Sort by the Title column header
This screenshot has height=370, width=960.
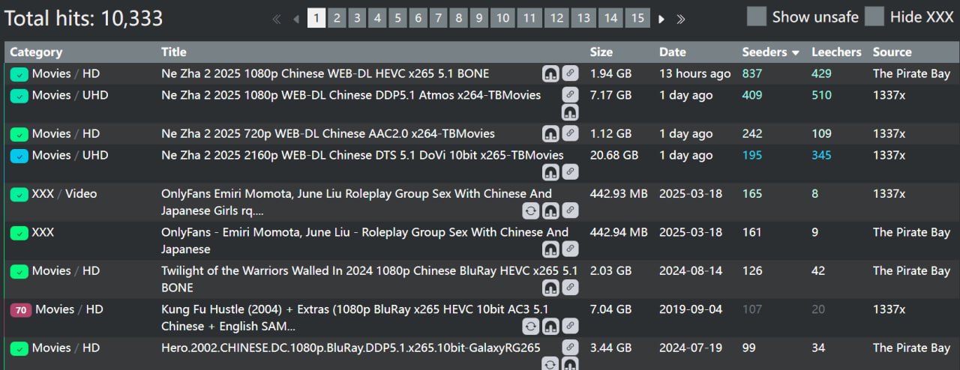coord(174,52)
